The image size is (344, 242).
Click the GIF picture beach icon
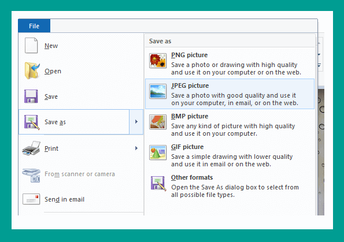point(158,152)
